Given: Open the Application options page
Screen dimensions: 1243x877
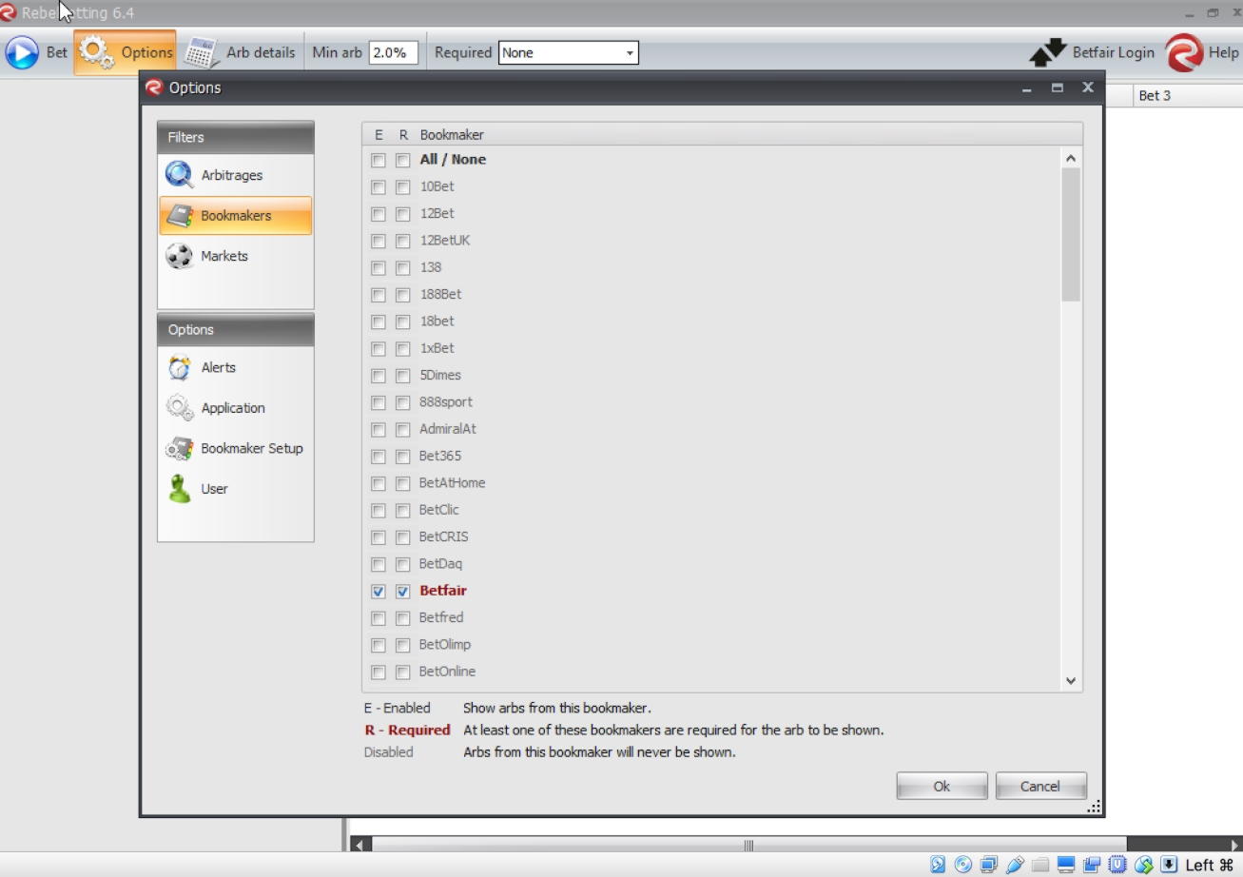Looking at the screenshot, I should 235,408.
